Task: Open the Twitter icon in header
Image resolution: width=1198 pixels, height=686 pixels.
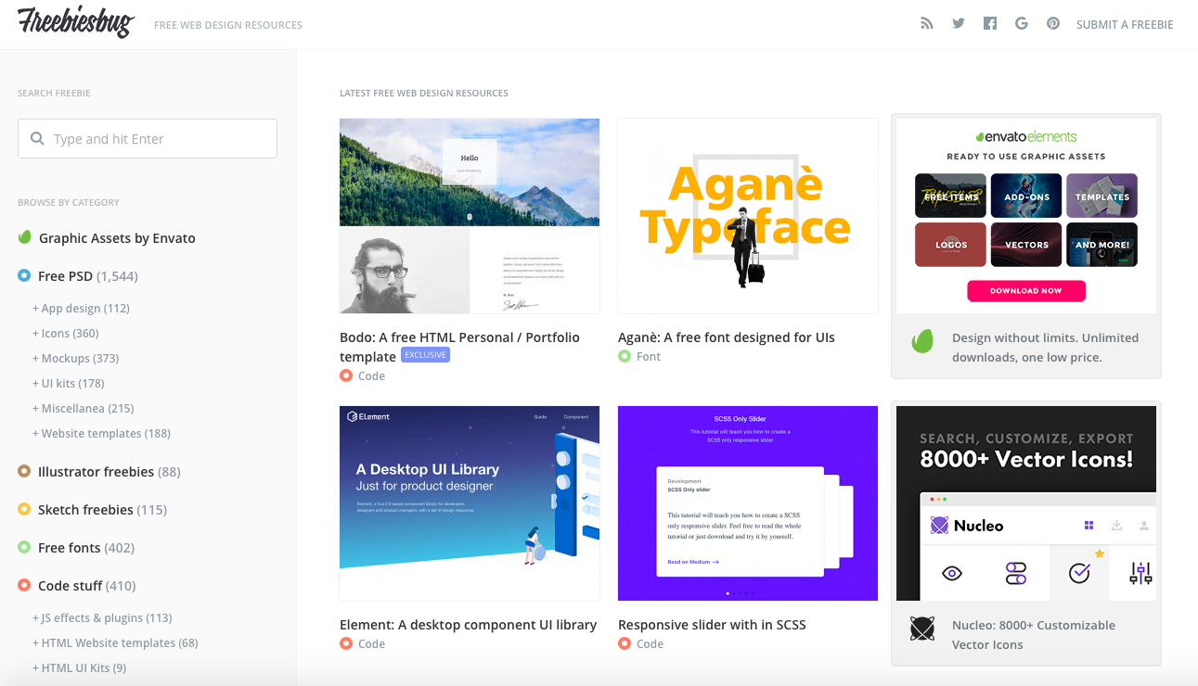Action: pyautogui.click(x=959, y=24)
